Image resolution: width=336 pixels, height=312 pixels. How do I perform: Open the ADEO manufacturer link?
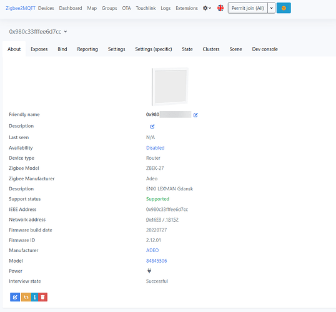(x=152, y=250)
